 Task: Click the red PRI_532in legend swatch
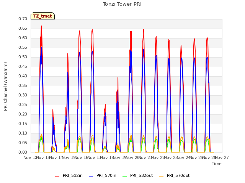57,176
